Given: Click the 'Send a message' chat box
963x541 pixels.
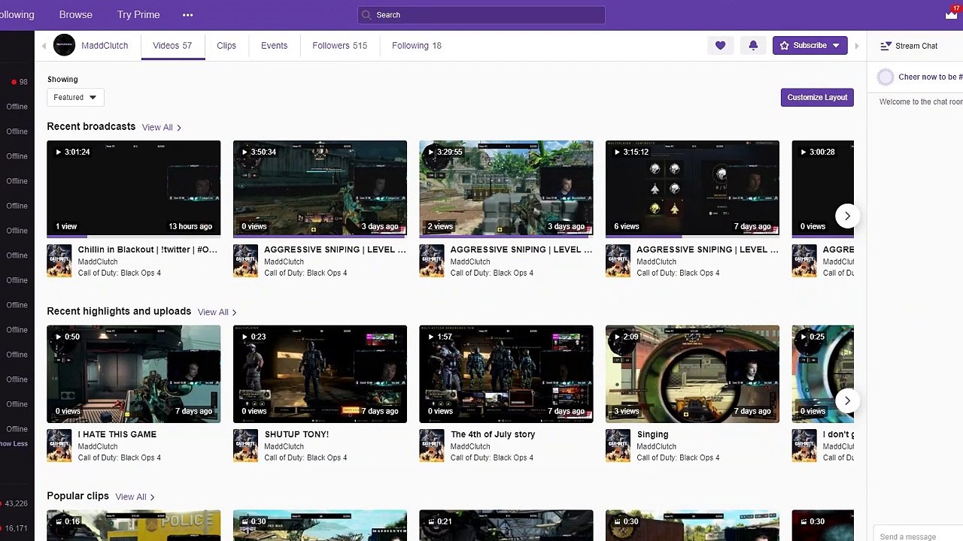Looking at the screenshot, I should (x=920, y=536).
